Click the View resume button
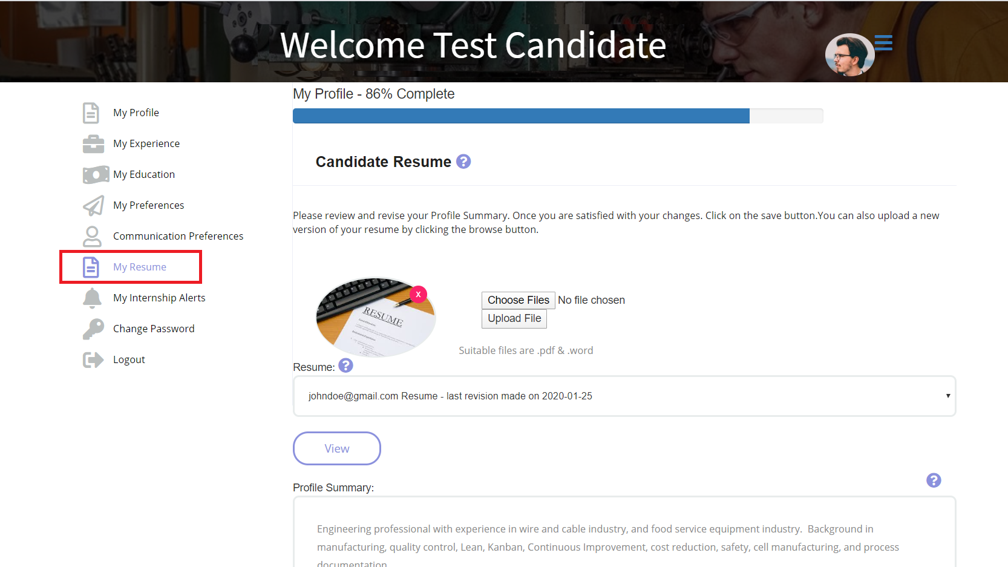This screenshot has height=567, width=1008. click(337, 448)
